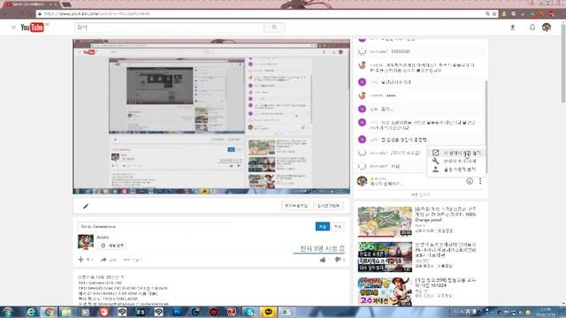Dislike the video with thumbs down

pos(338,260)
